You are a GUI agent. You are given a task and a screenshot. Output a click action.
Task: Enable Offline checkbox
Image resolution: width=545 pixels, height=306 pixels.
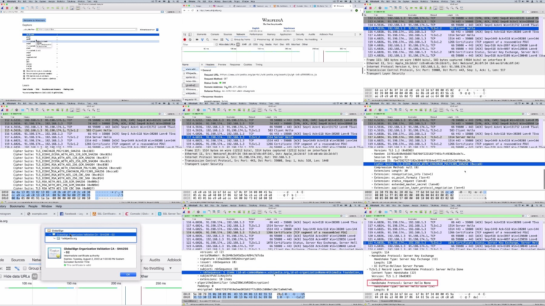pyautogui.click(x=294, y=40)
